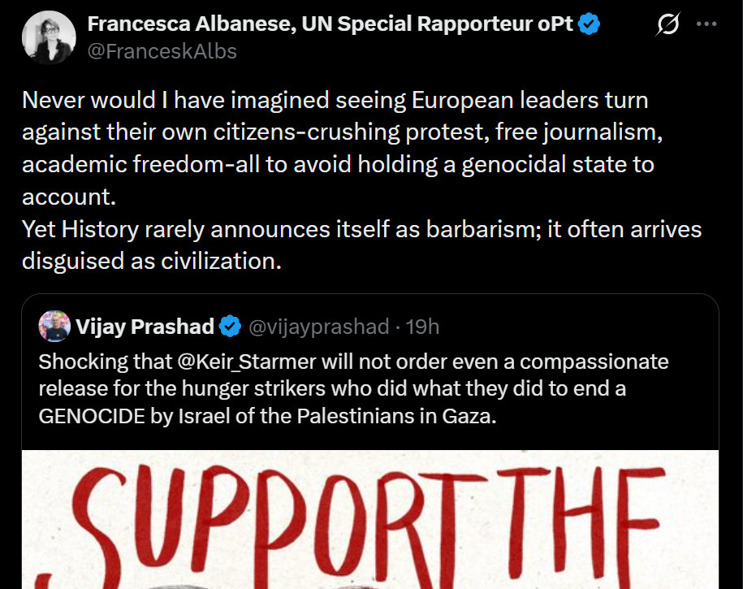Open the quoted post's poster image

click(x=370, y=520)
